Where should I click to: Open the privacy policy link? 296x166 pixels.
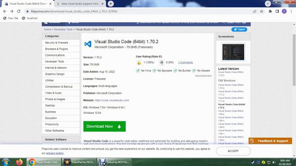(x=55, y=153)
